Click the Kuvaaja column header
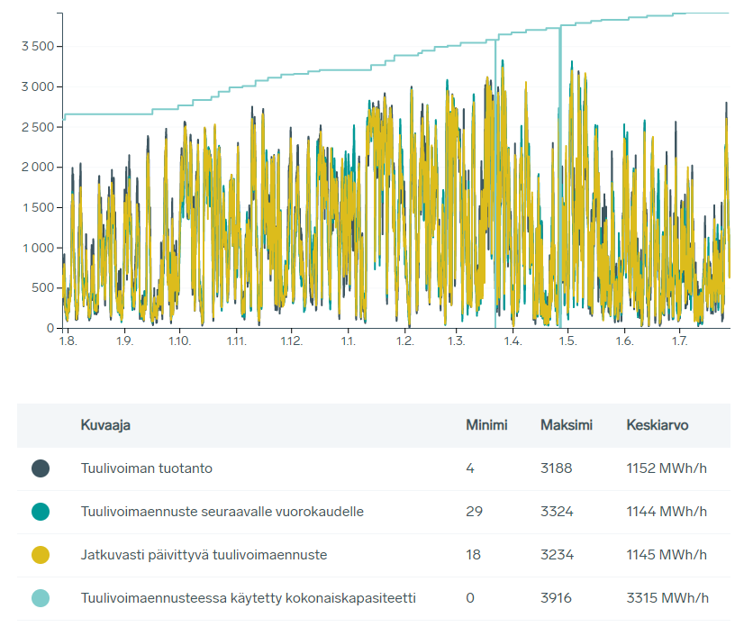 point(105,425)
